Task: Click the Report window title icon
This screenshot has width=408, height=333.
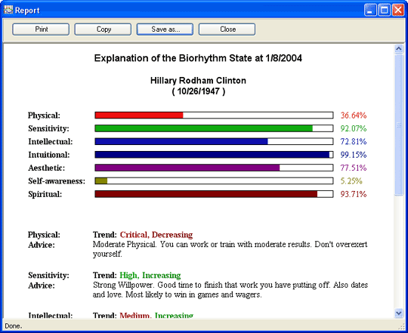Action: click(8, 10)
